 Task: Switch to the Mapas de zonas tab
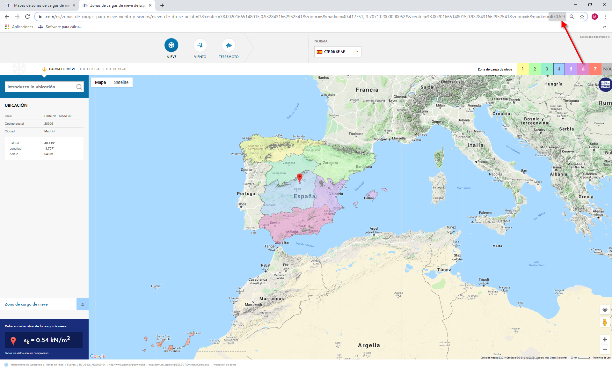[40, 5]
